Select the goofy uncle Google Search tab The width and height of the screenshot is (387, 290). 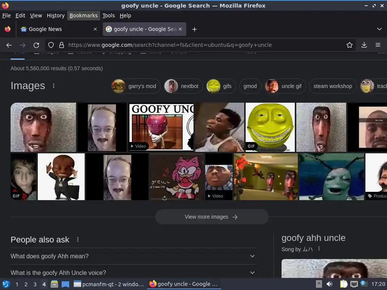[x=144, y=29]
